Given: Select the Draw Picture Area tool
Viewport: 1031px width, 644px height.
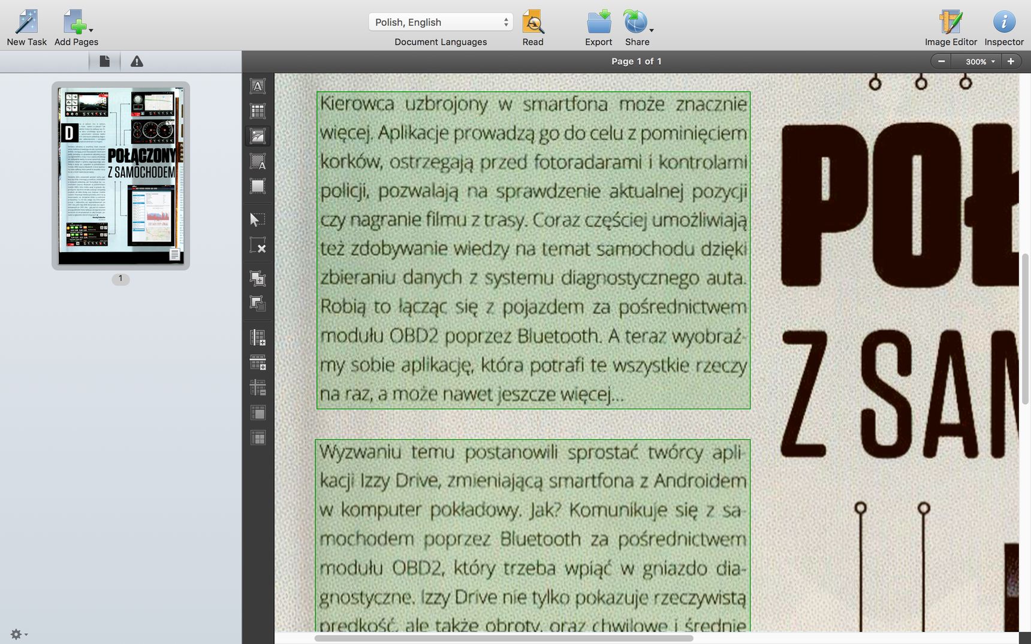Looking at the screenshot, I should (x=258, y=137).
